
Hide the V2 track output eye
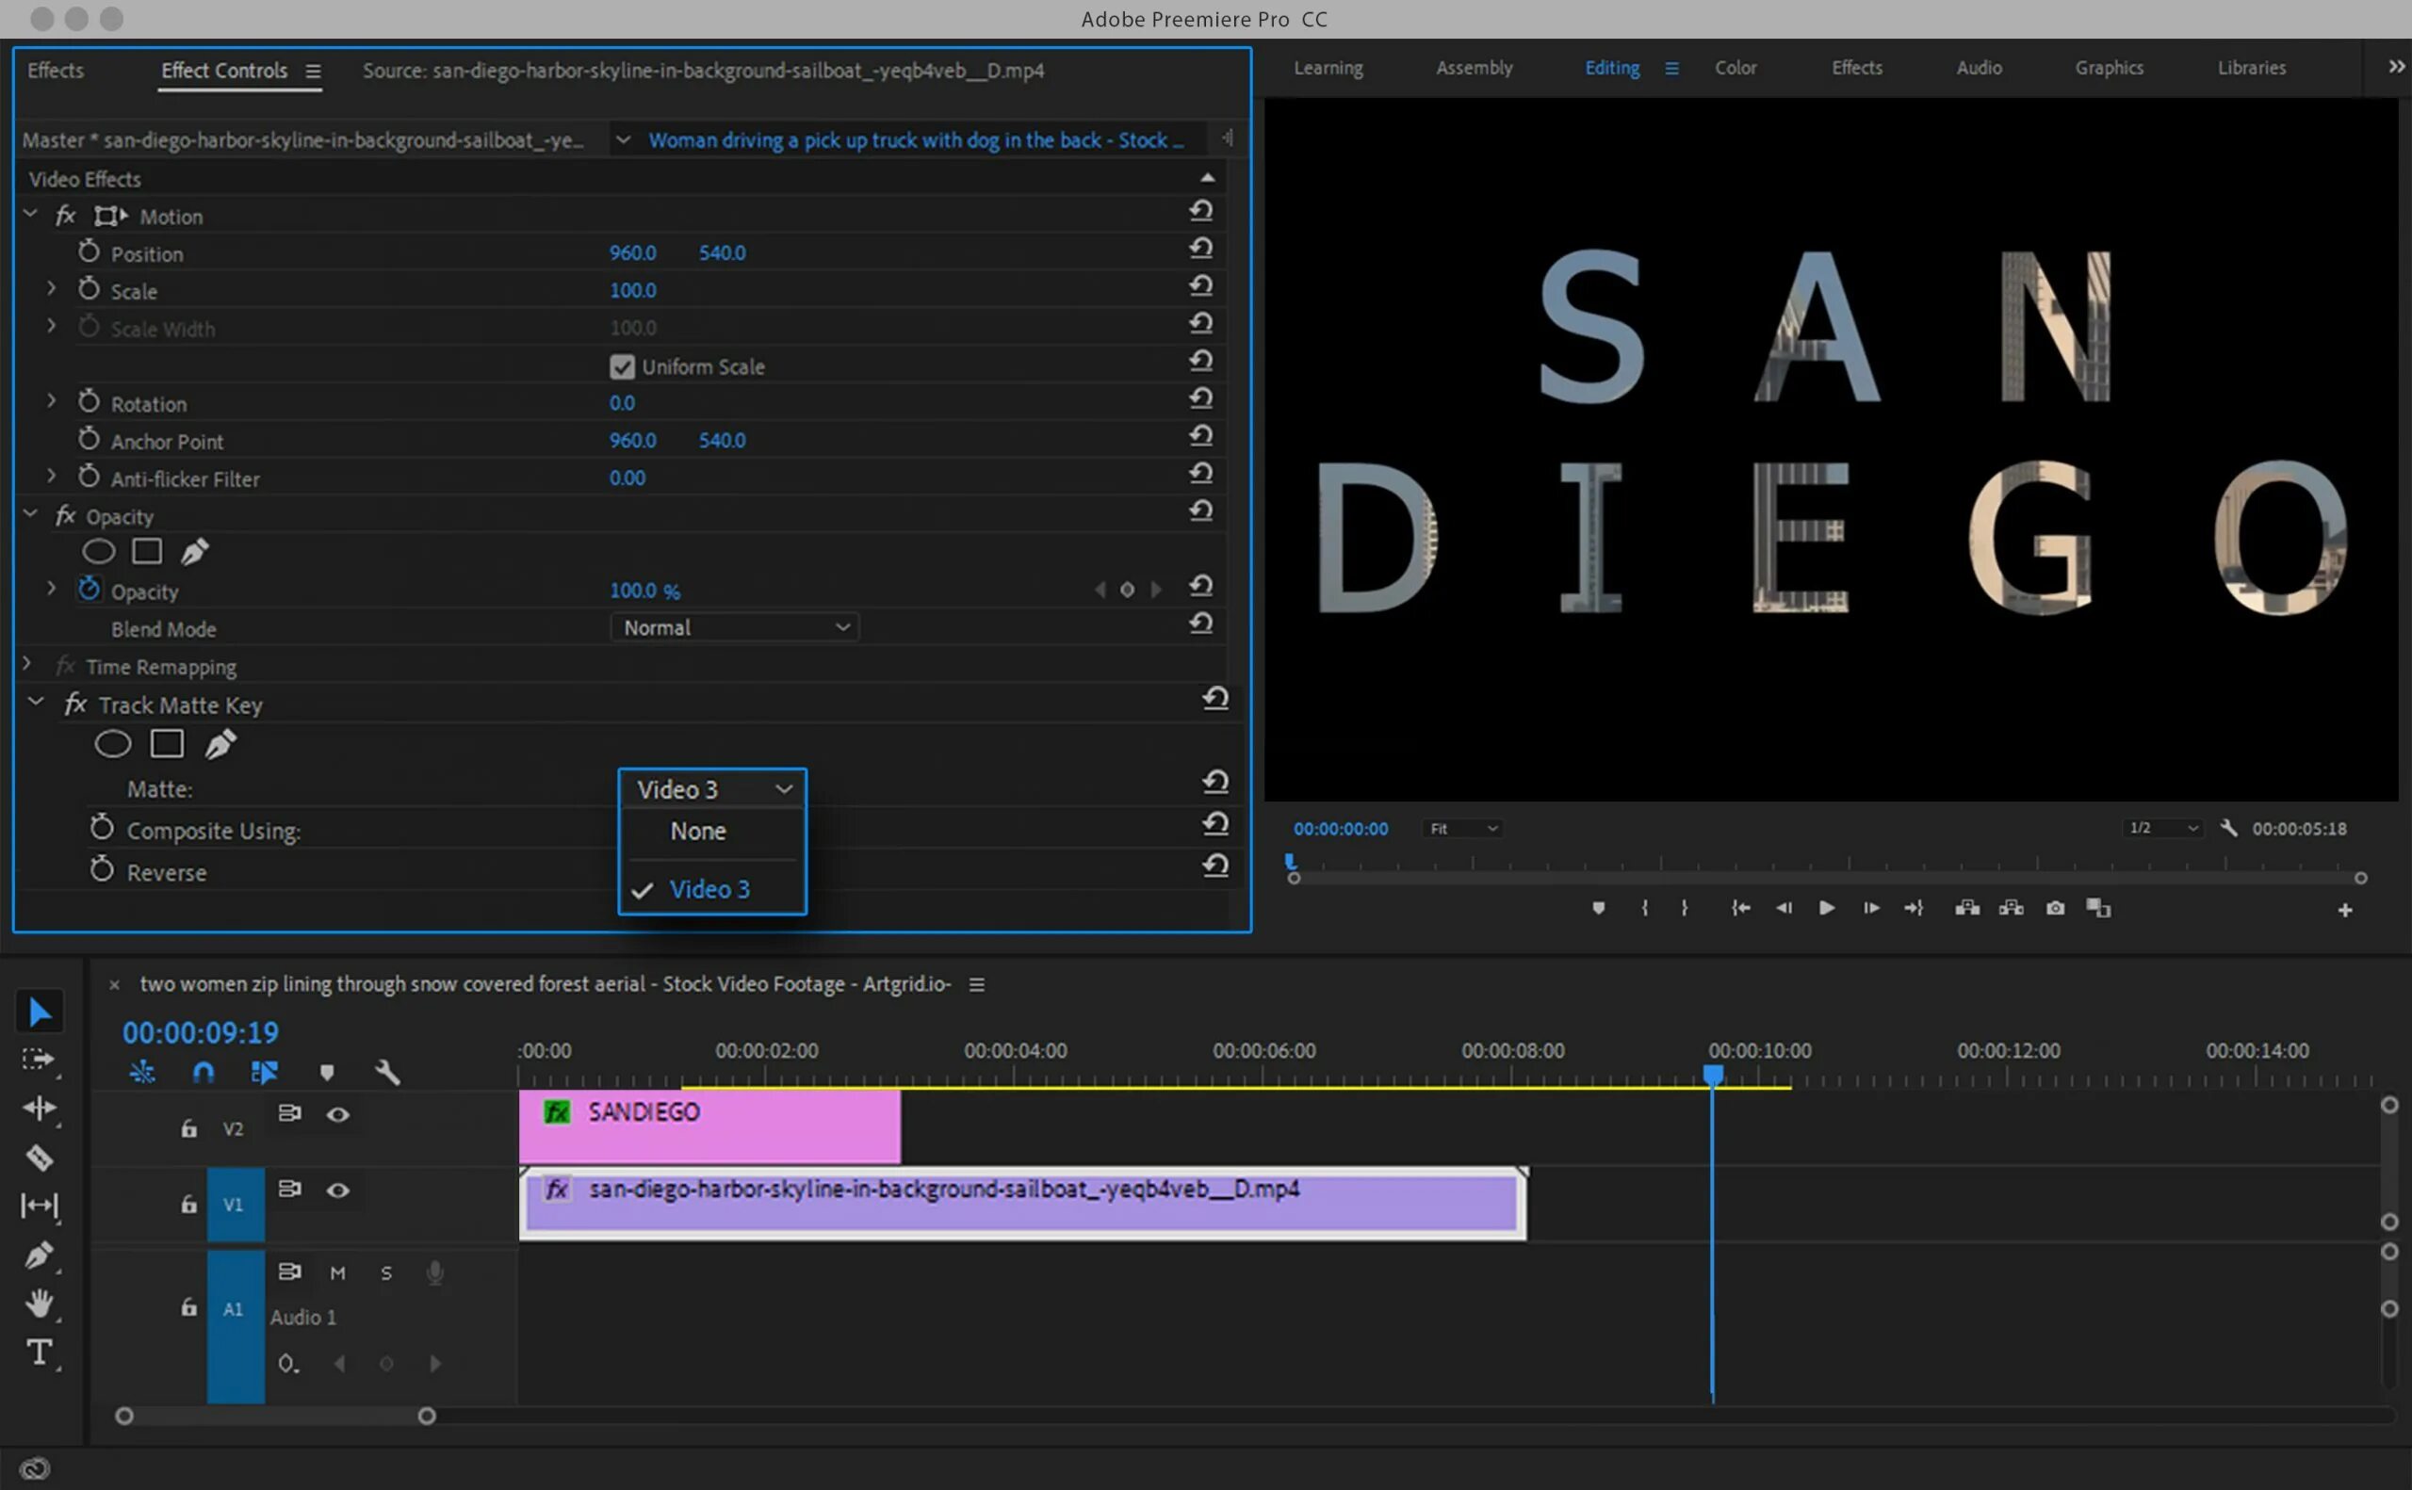(x=338, y=1114)
